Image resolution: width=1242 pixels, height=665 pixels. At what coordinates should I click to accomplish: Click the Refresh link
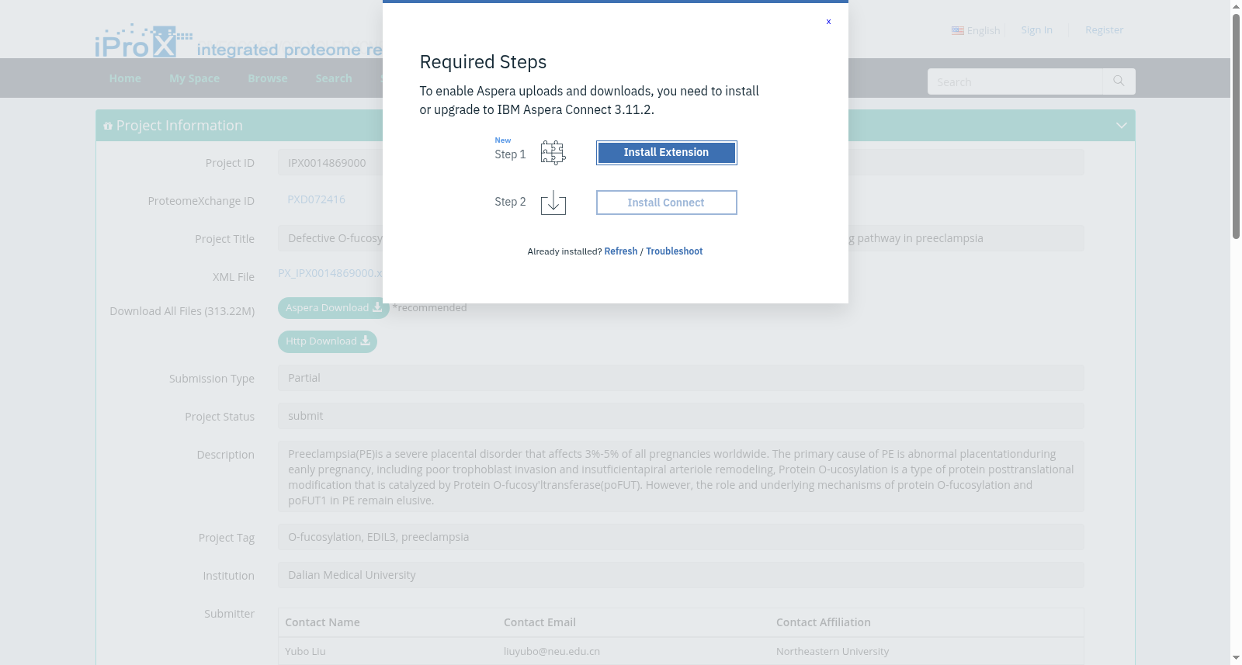pyautogui.click(x=621, y=251)
